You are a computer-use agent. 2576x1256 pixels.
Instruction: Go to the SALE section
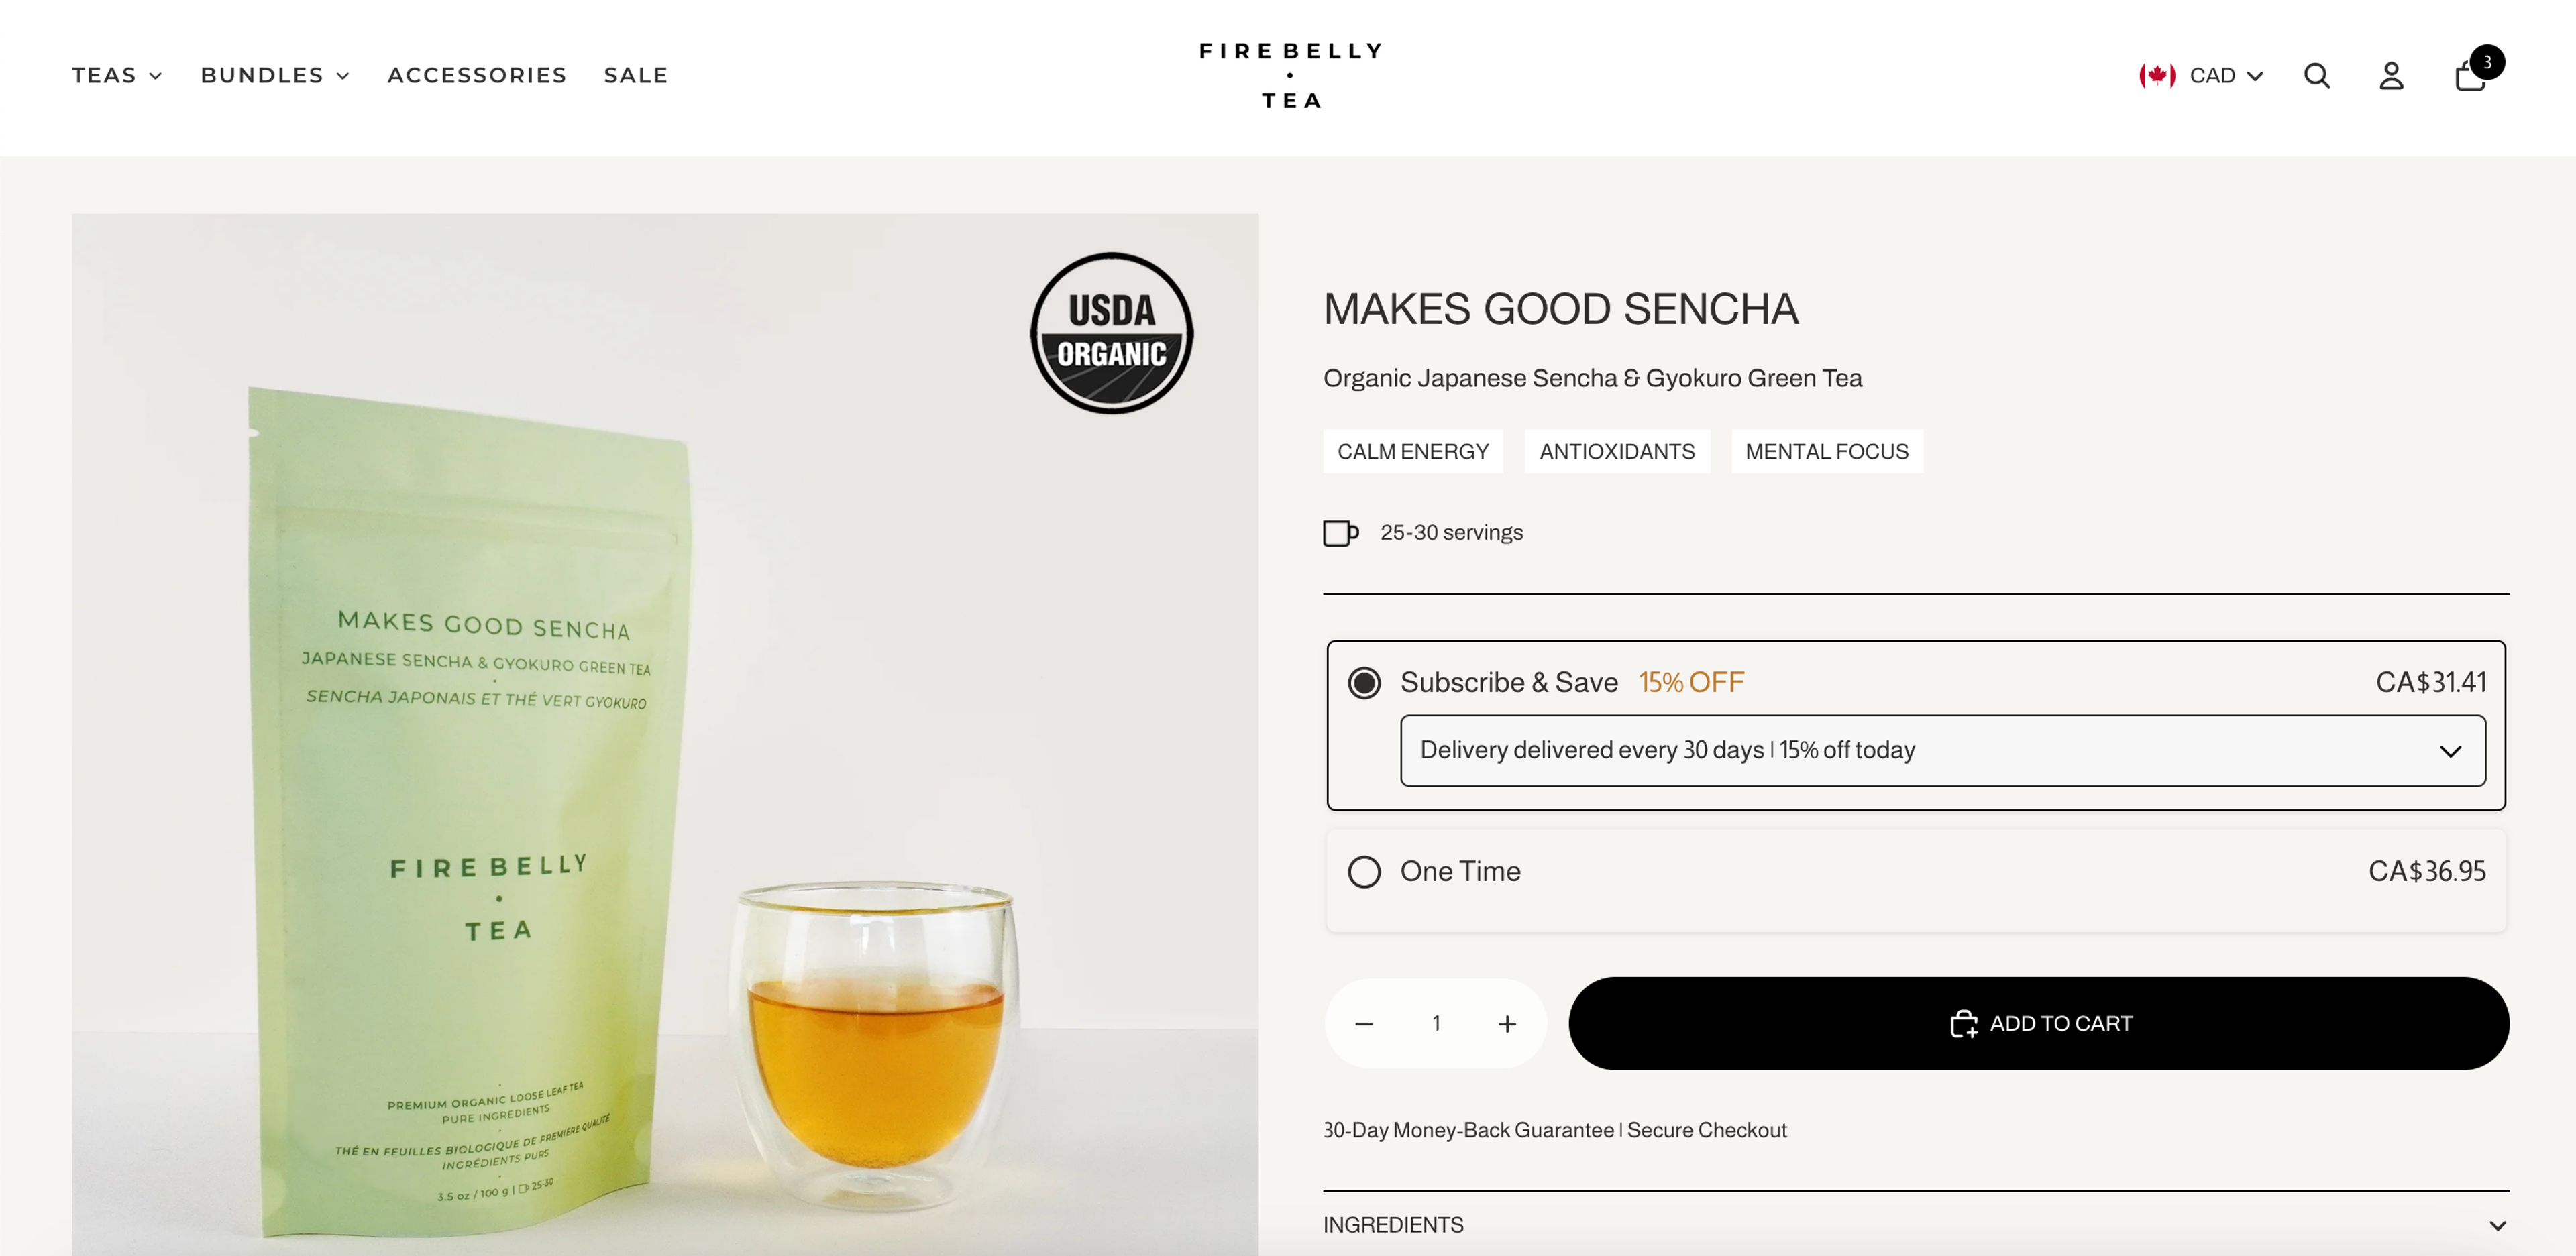[636, 75]
